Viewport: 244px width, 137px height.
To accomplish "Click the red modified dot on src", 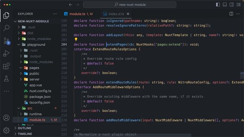I will 56,108.
